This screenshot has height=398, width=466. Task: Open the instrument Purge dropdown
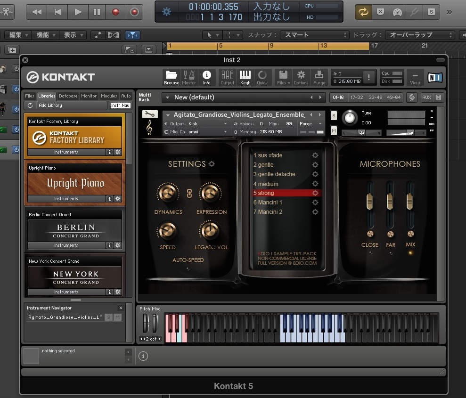[311, 124]
